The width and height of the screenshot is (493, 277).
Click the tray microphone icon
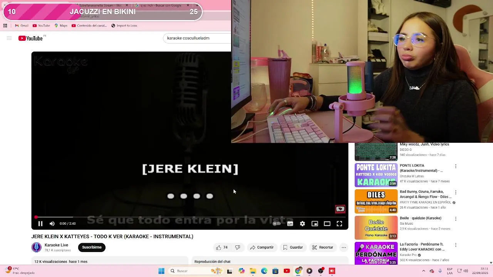tap(440, 271)
